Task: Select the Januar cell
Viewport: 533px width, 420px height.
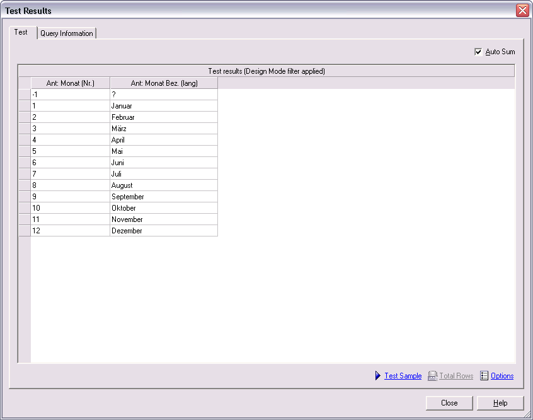Action: coord(164,106)
